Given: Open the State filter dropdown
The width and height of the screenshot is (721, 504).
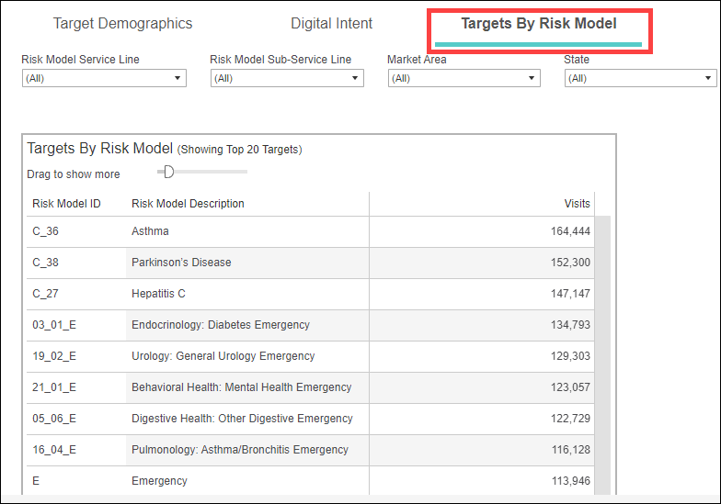Looking at the screenshot, I should [640, 79].
